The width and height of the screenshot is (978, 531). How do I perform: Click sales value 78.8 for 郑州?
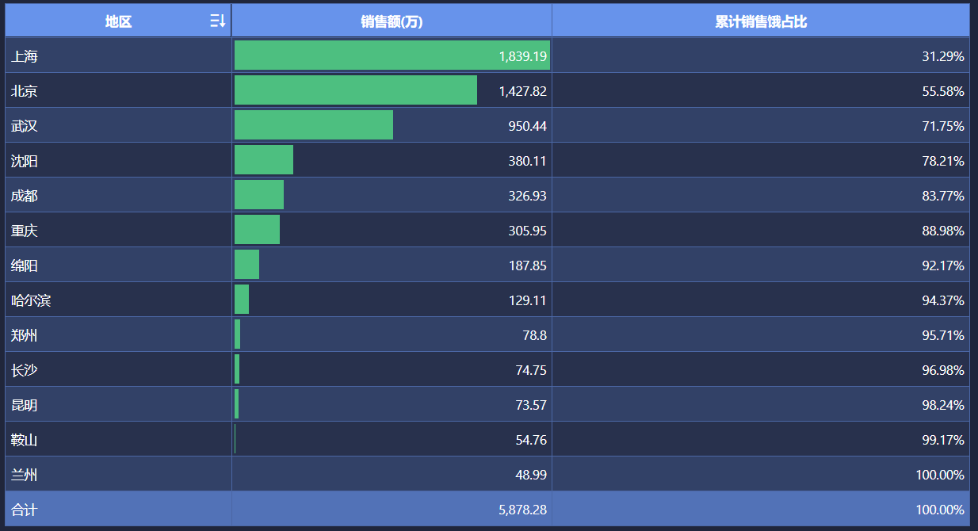coord(534,335)
